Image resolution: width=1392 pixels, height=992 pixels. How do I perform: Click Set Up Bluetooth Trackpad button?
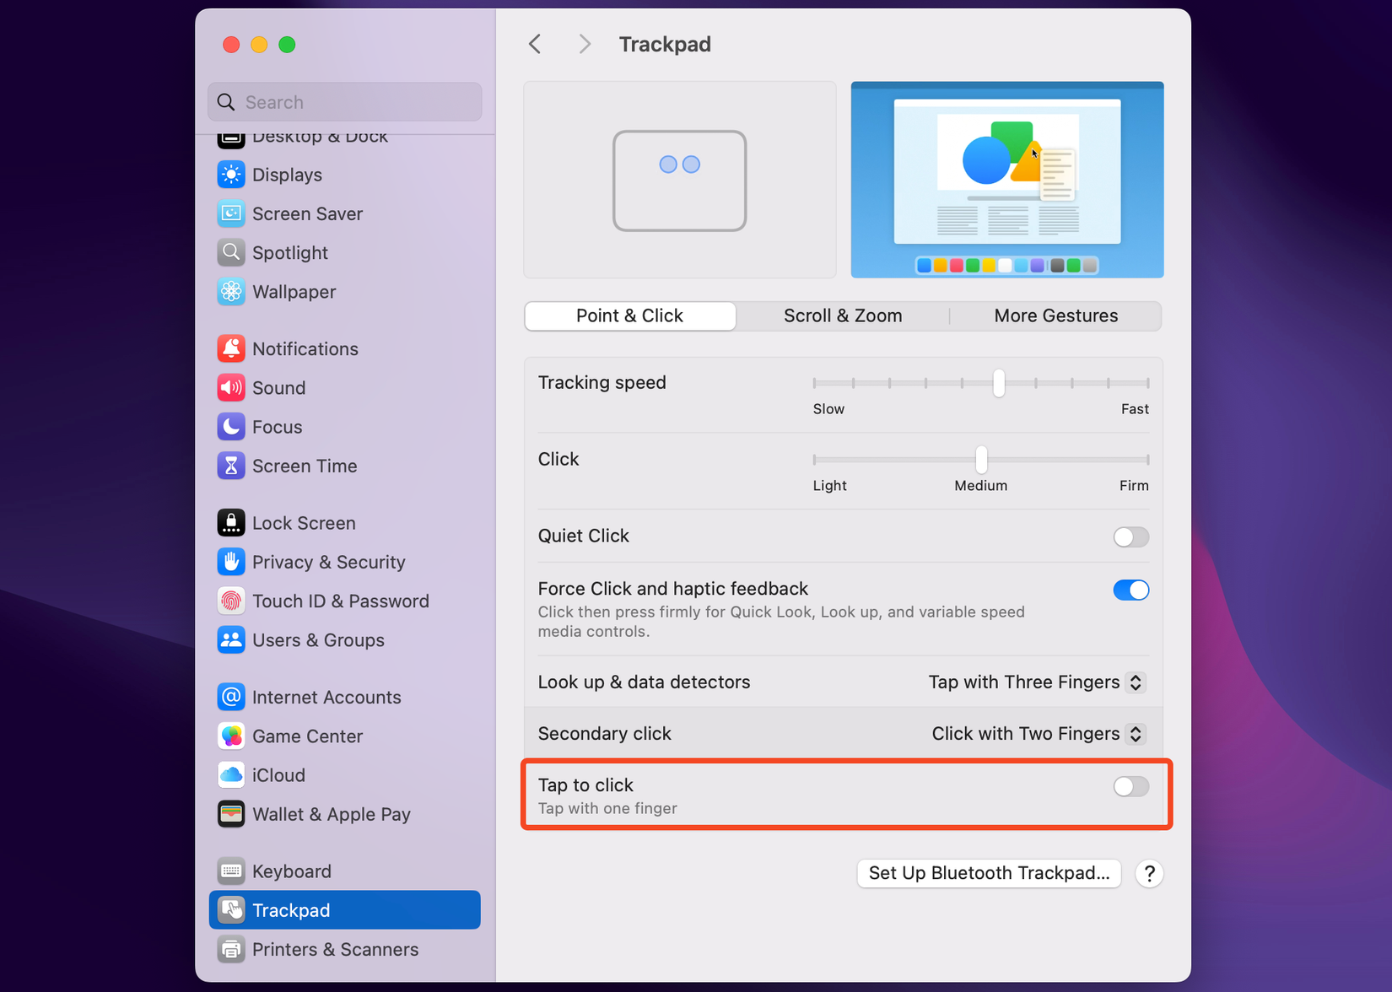pos(989,873)
